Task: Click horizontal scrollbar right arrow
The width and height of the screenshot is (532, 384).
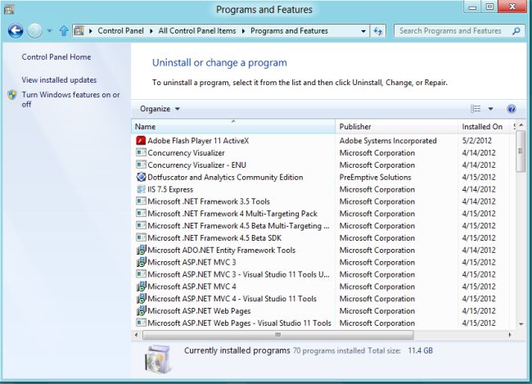Action: tap(510, 335)
